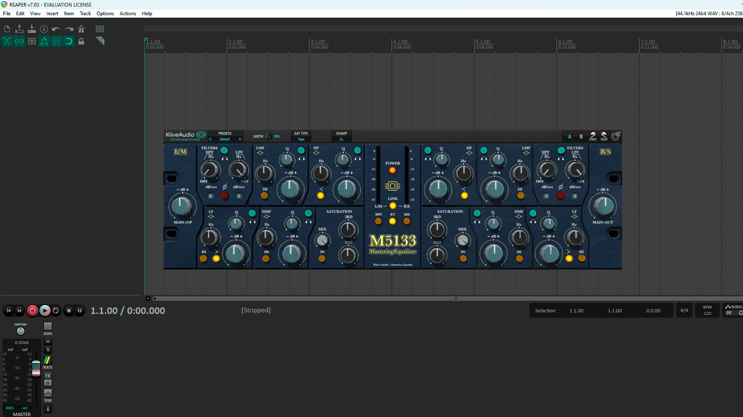
Task: Toggle the metronome icon in the toolbar
Action: (82, 29)
